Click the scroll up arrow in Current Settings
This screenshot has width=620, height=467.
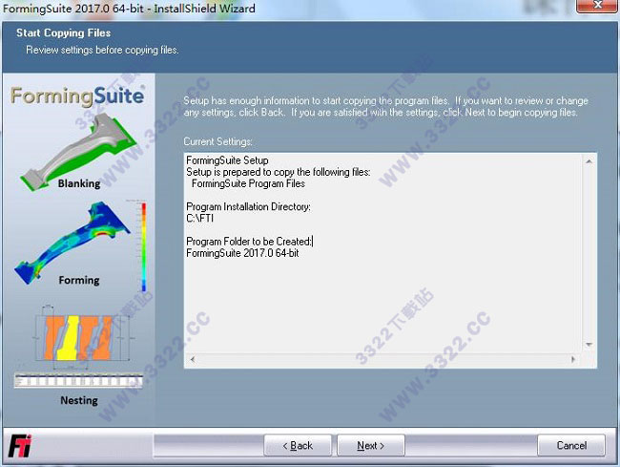coord(589,161)
